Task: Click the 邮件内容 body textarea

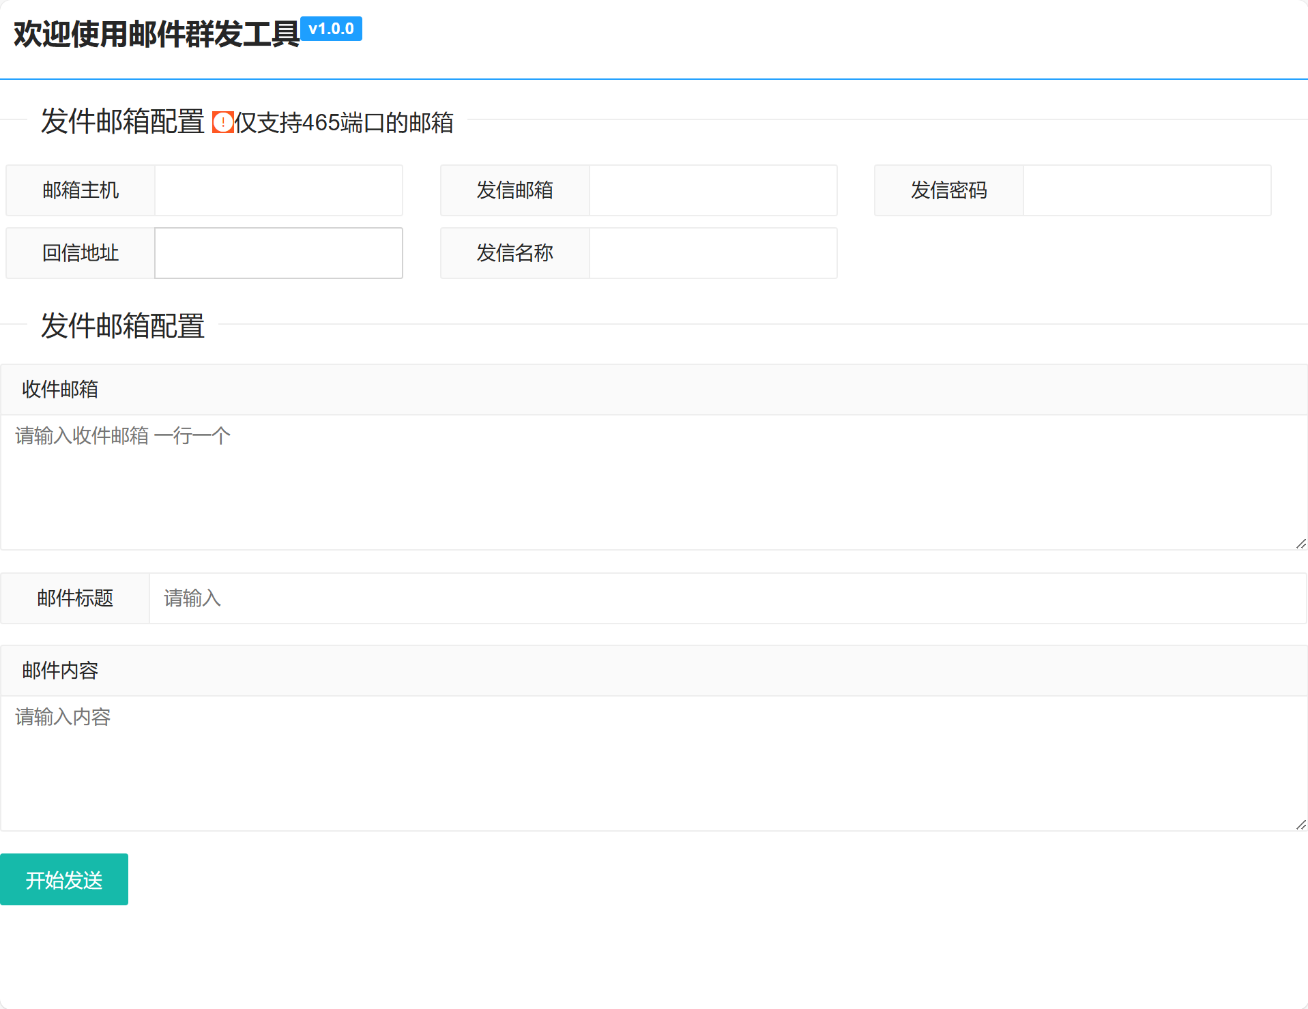Action: (x=654, y=763)
